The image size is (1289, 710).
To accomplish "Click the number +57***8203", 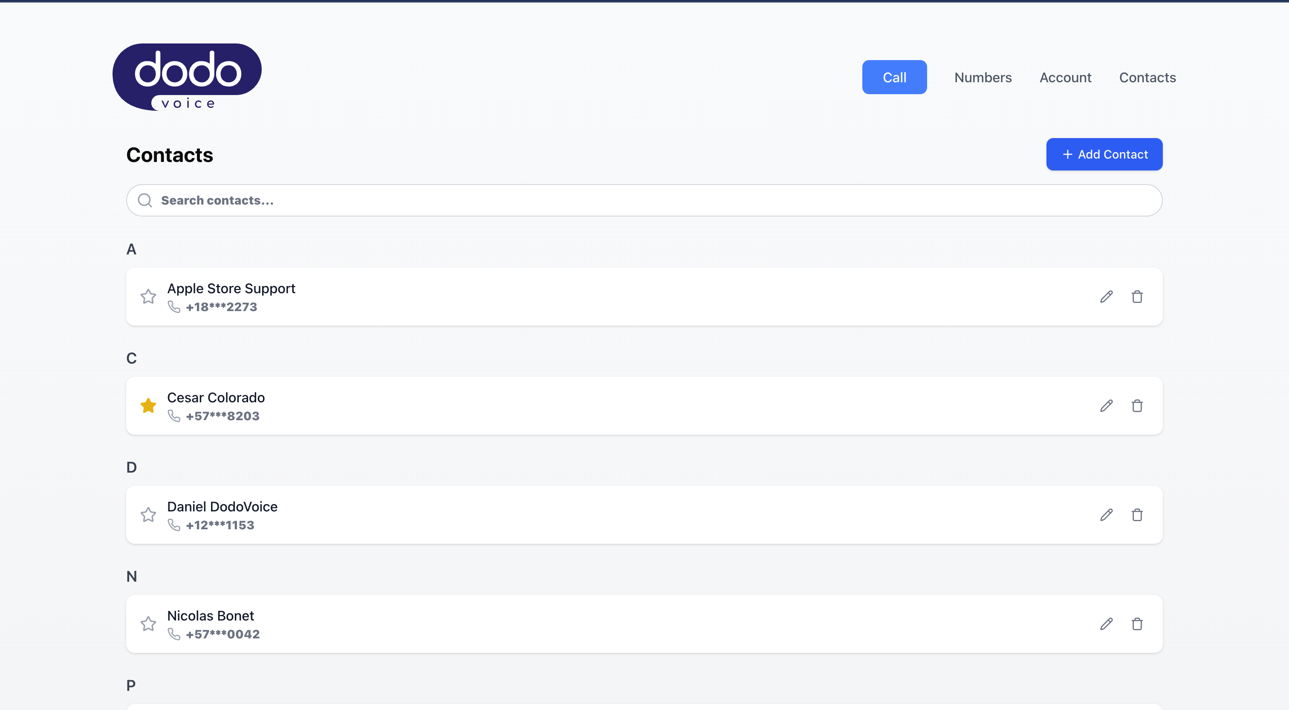I will click(x=222, y=416).
